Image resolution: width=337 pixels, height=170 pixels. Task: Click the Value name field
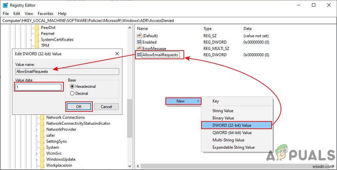[x=67, y=72]
